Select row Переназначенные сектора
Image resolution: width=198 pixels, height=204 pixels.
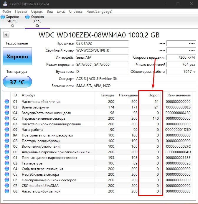pyautogui.click(x=98, y=118)
